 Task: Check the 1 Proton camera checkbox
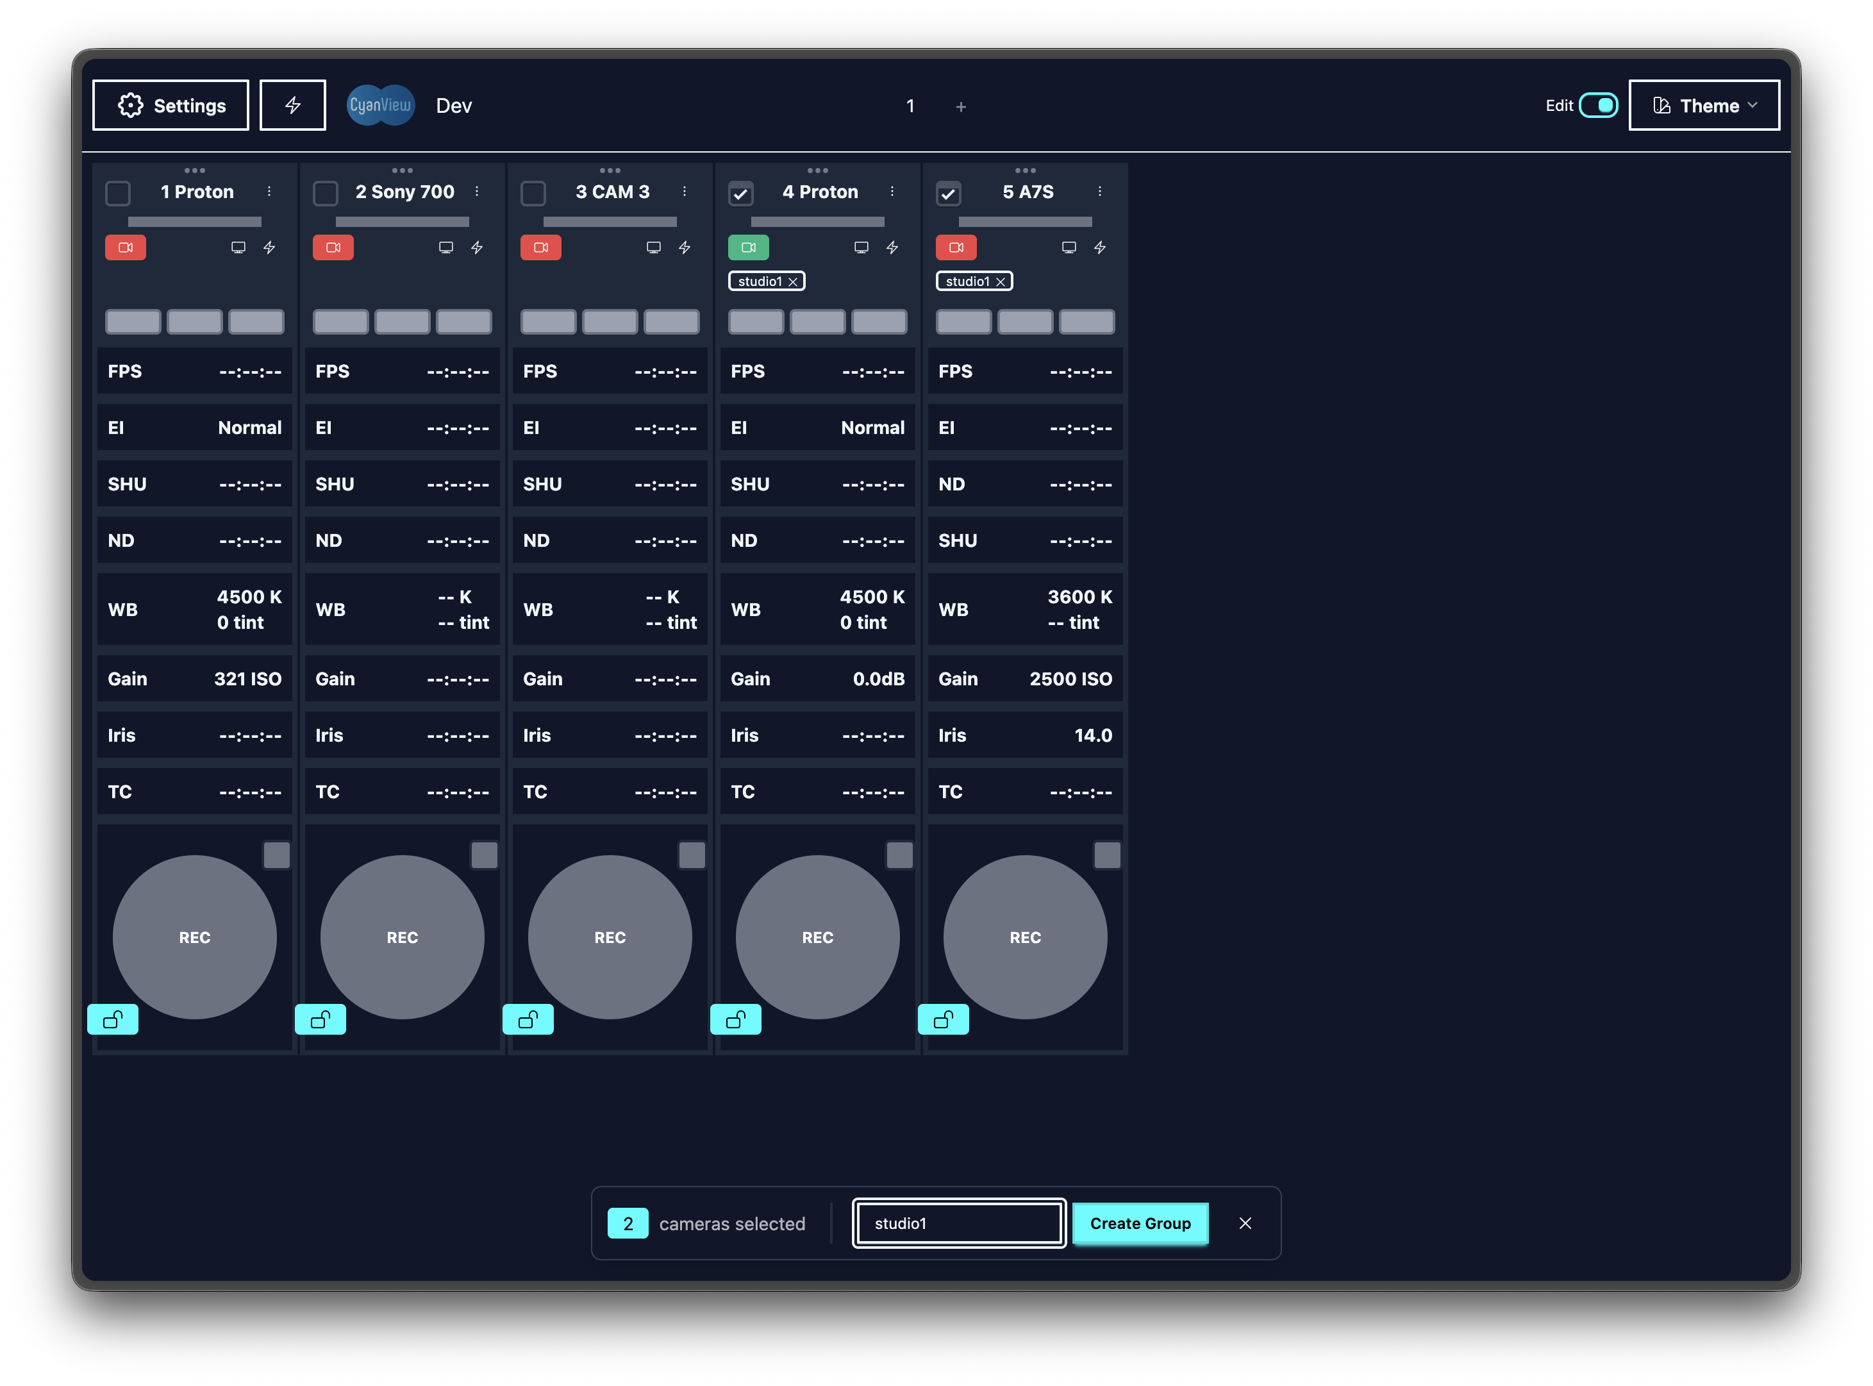point(119,193)
